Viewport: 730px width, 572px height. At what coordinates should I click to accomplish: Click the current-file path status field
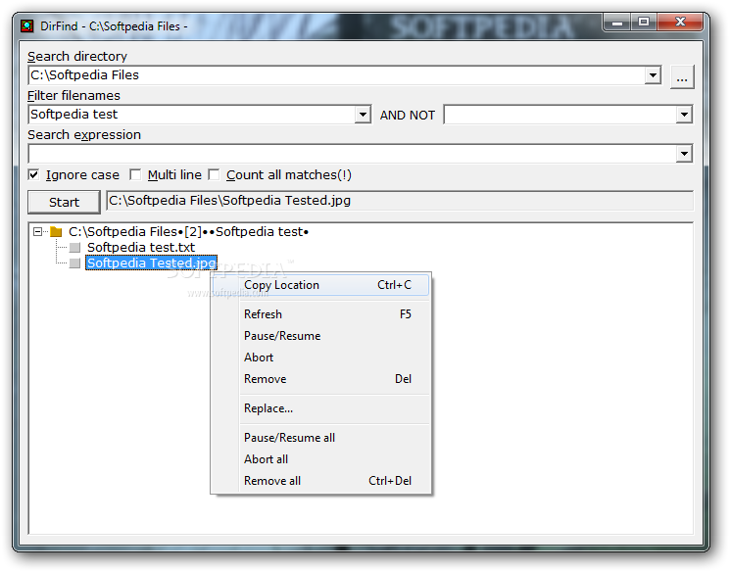click(400, 201)
